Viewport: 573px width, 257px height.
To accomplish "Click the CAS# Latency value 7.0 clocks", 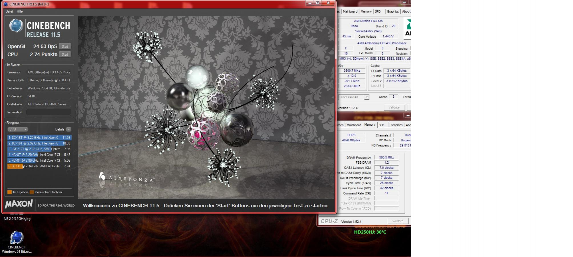I will [x=387, y=168].
